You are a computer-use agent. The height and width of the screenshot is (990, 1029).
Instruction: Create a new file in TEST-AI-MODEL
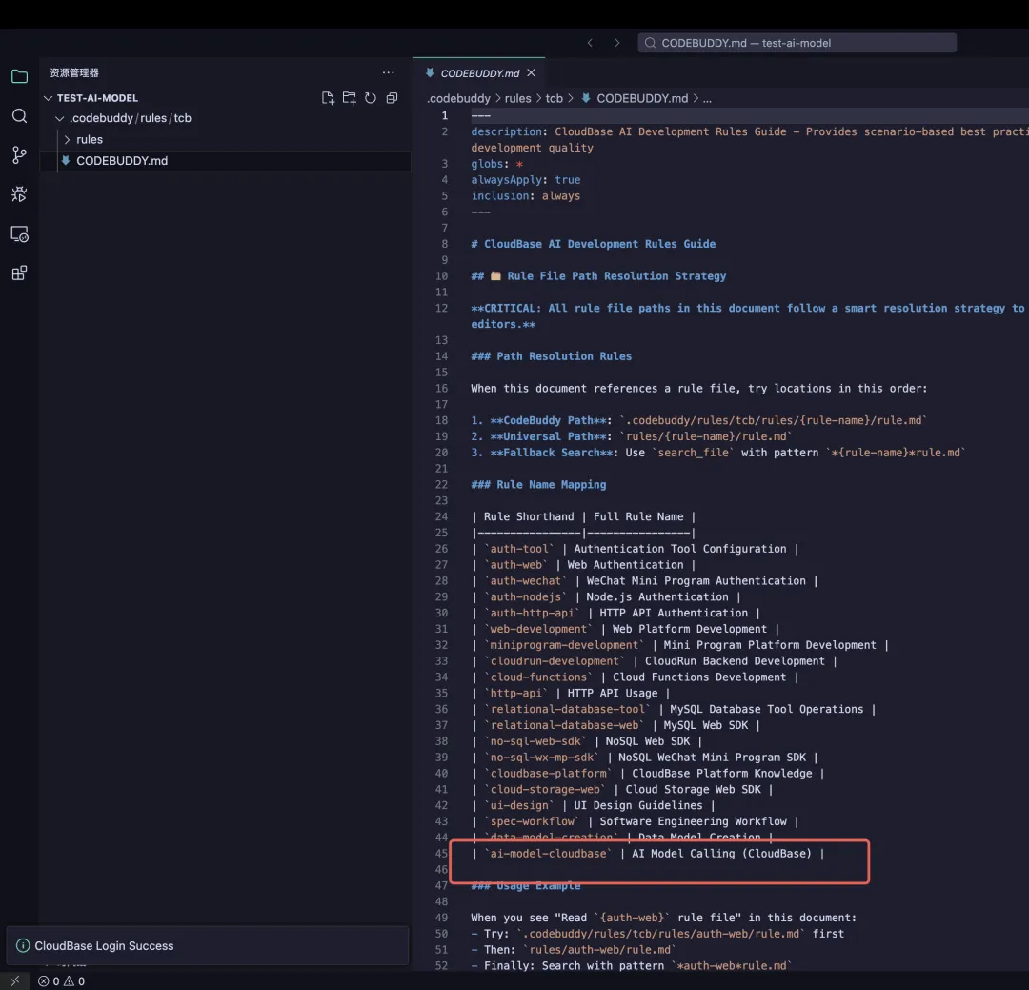[x=328, y=98]
